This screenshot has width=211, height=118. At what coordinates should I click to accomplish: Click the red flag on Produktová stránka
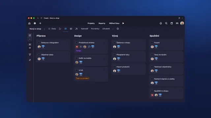[x=77, y=47]
